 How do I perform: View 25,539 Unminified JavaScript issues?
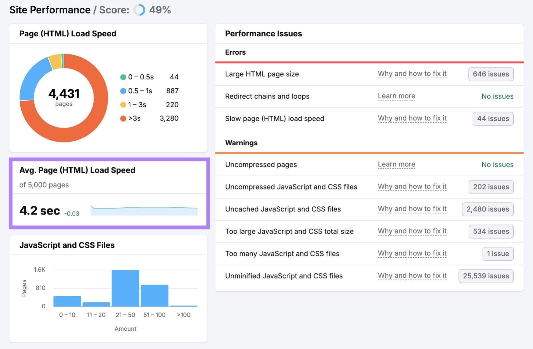point(485,276)
